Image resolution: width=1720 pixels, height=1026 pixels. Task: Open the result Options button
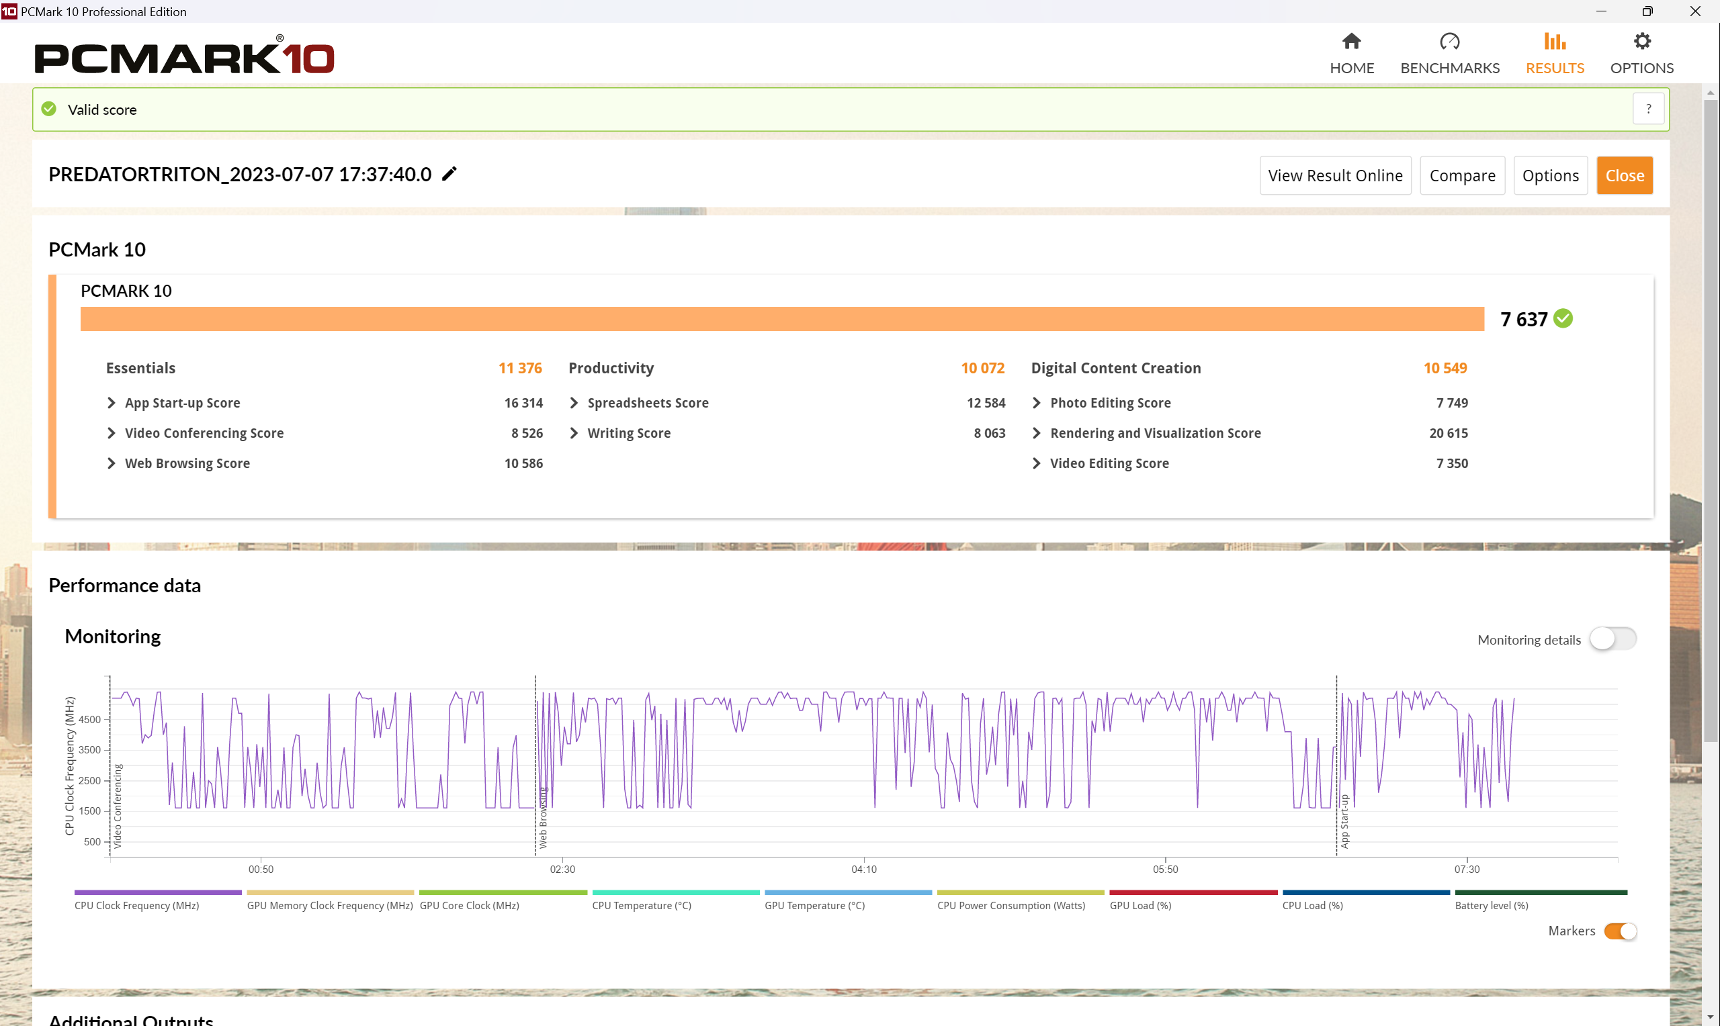[1551, 176]
